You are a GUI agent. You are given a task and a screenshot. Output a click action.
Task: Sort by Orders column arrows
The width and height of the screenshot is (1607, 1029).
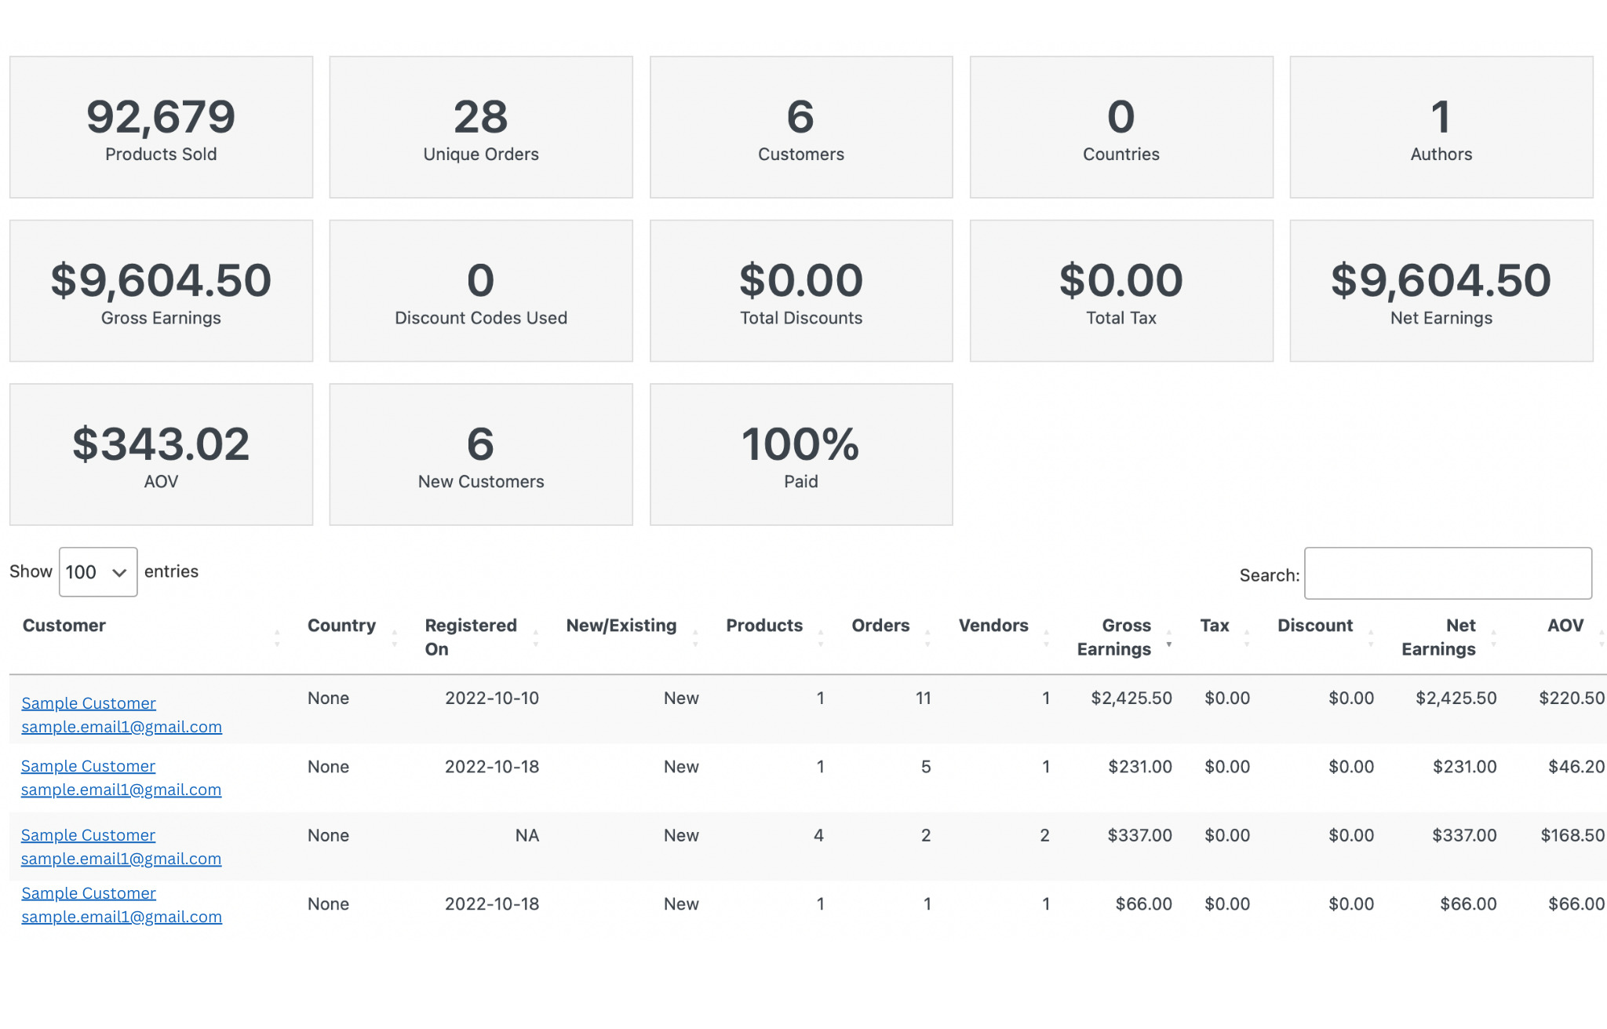(x=927, y=637)
